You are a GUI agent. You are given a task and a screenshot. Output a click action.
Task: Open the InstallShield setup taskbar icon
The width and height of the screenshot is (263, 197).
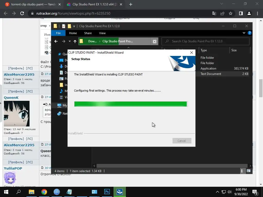(120, 192)
